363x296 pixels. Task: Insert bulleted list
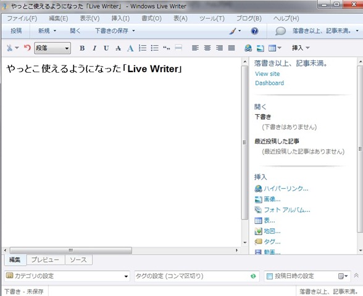point(154,48)
